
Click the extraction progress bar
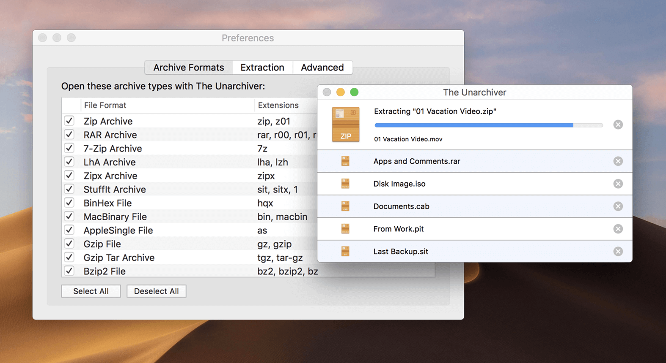pos(489,125)
